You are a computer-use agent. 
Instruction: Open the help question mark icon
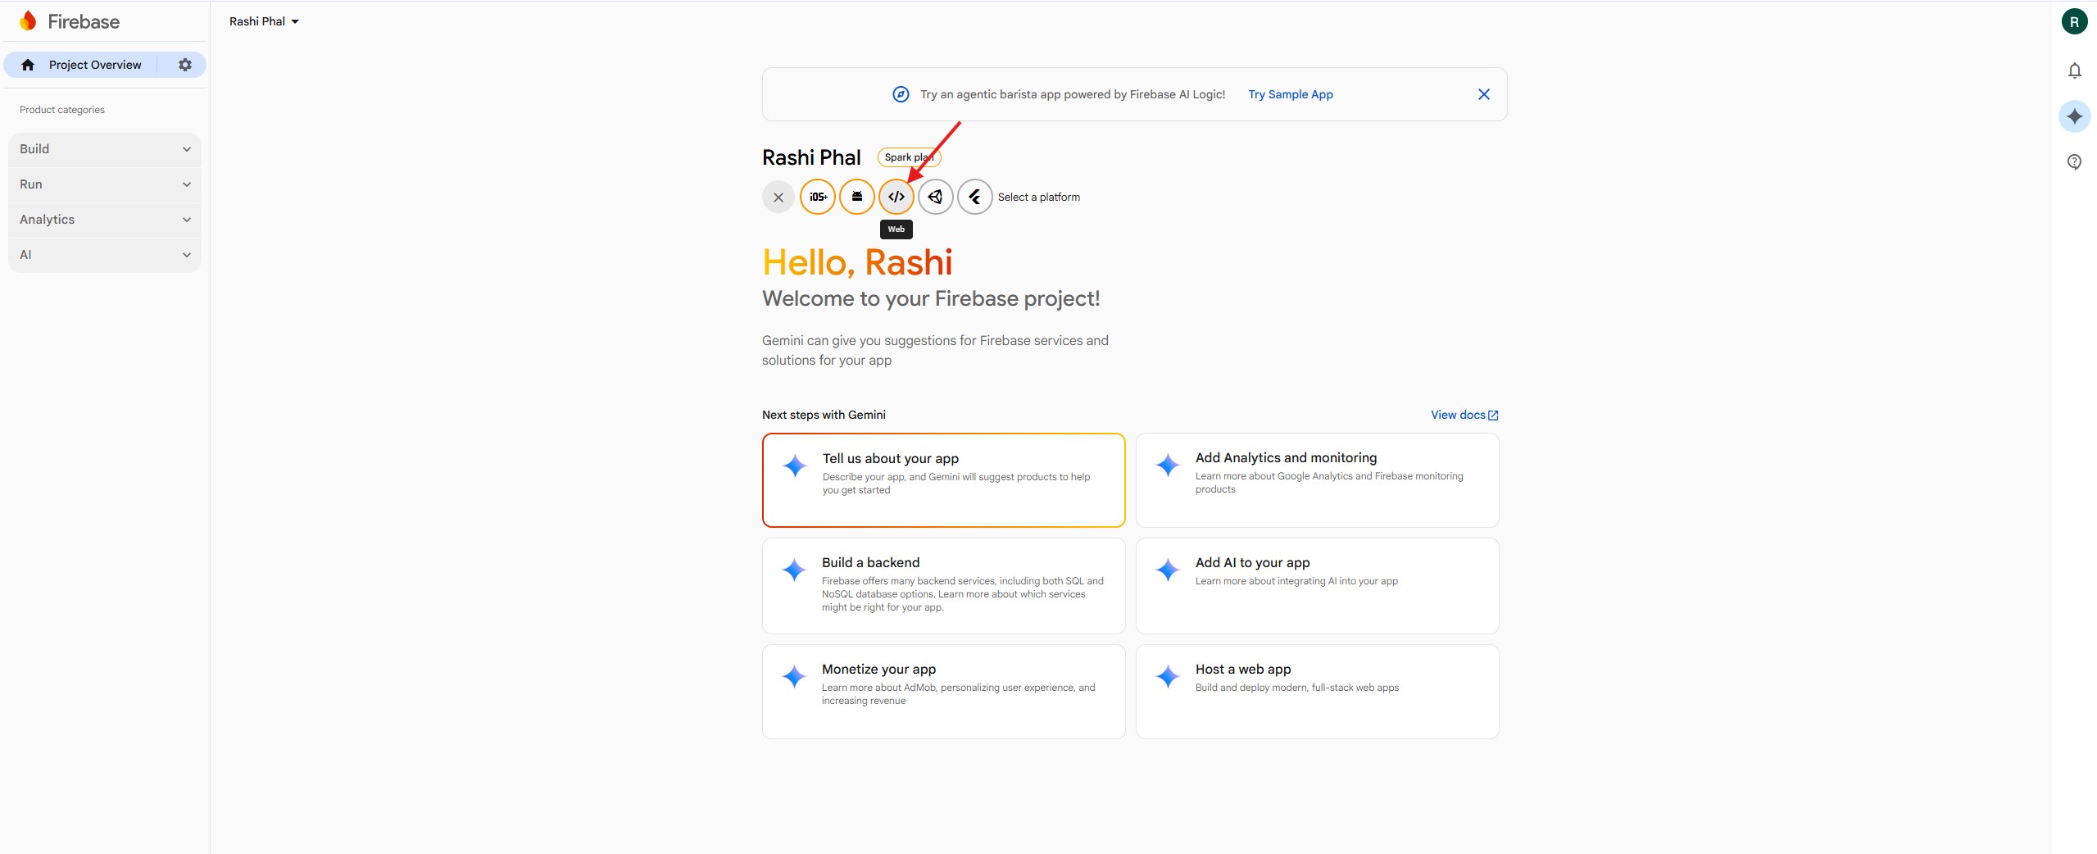pyautogui.click(x=2074, y=162)
